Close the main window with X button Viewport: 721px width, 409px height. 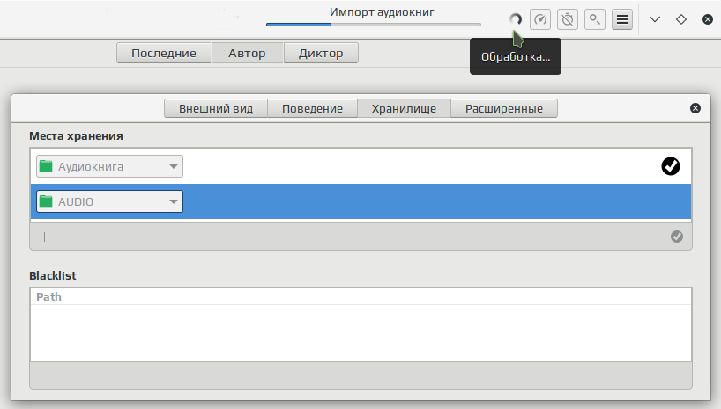[x=708, y=19]
